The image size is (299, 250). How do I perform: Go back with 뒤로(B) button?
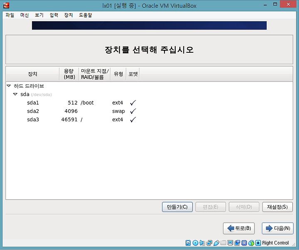[239, 228]
